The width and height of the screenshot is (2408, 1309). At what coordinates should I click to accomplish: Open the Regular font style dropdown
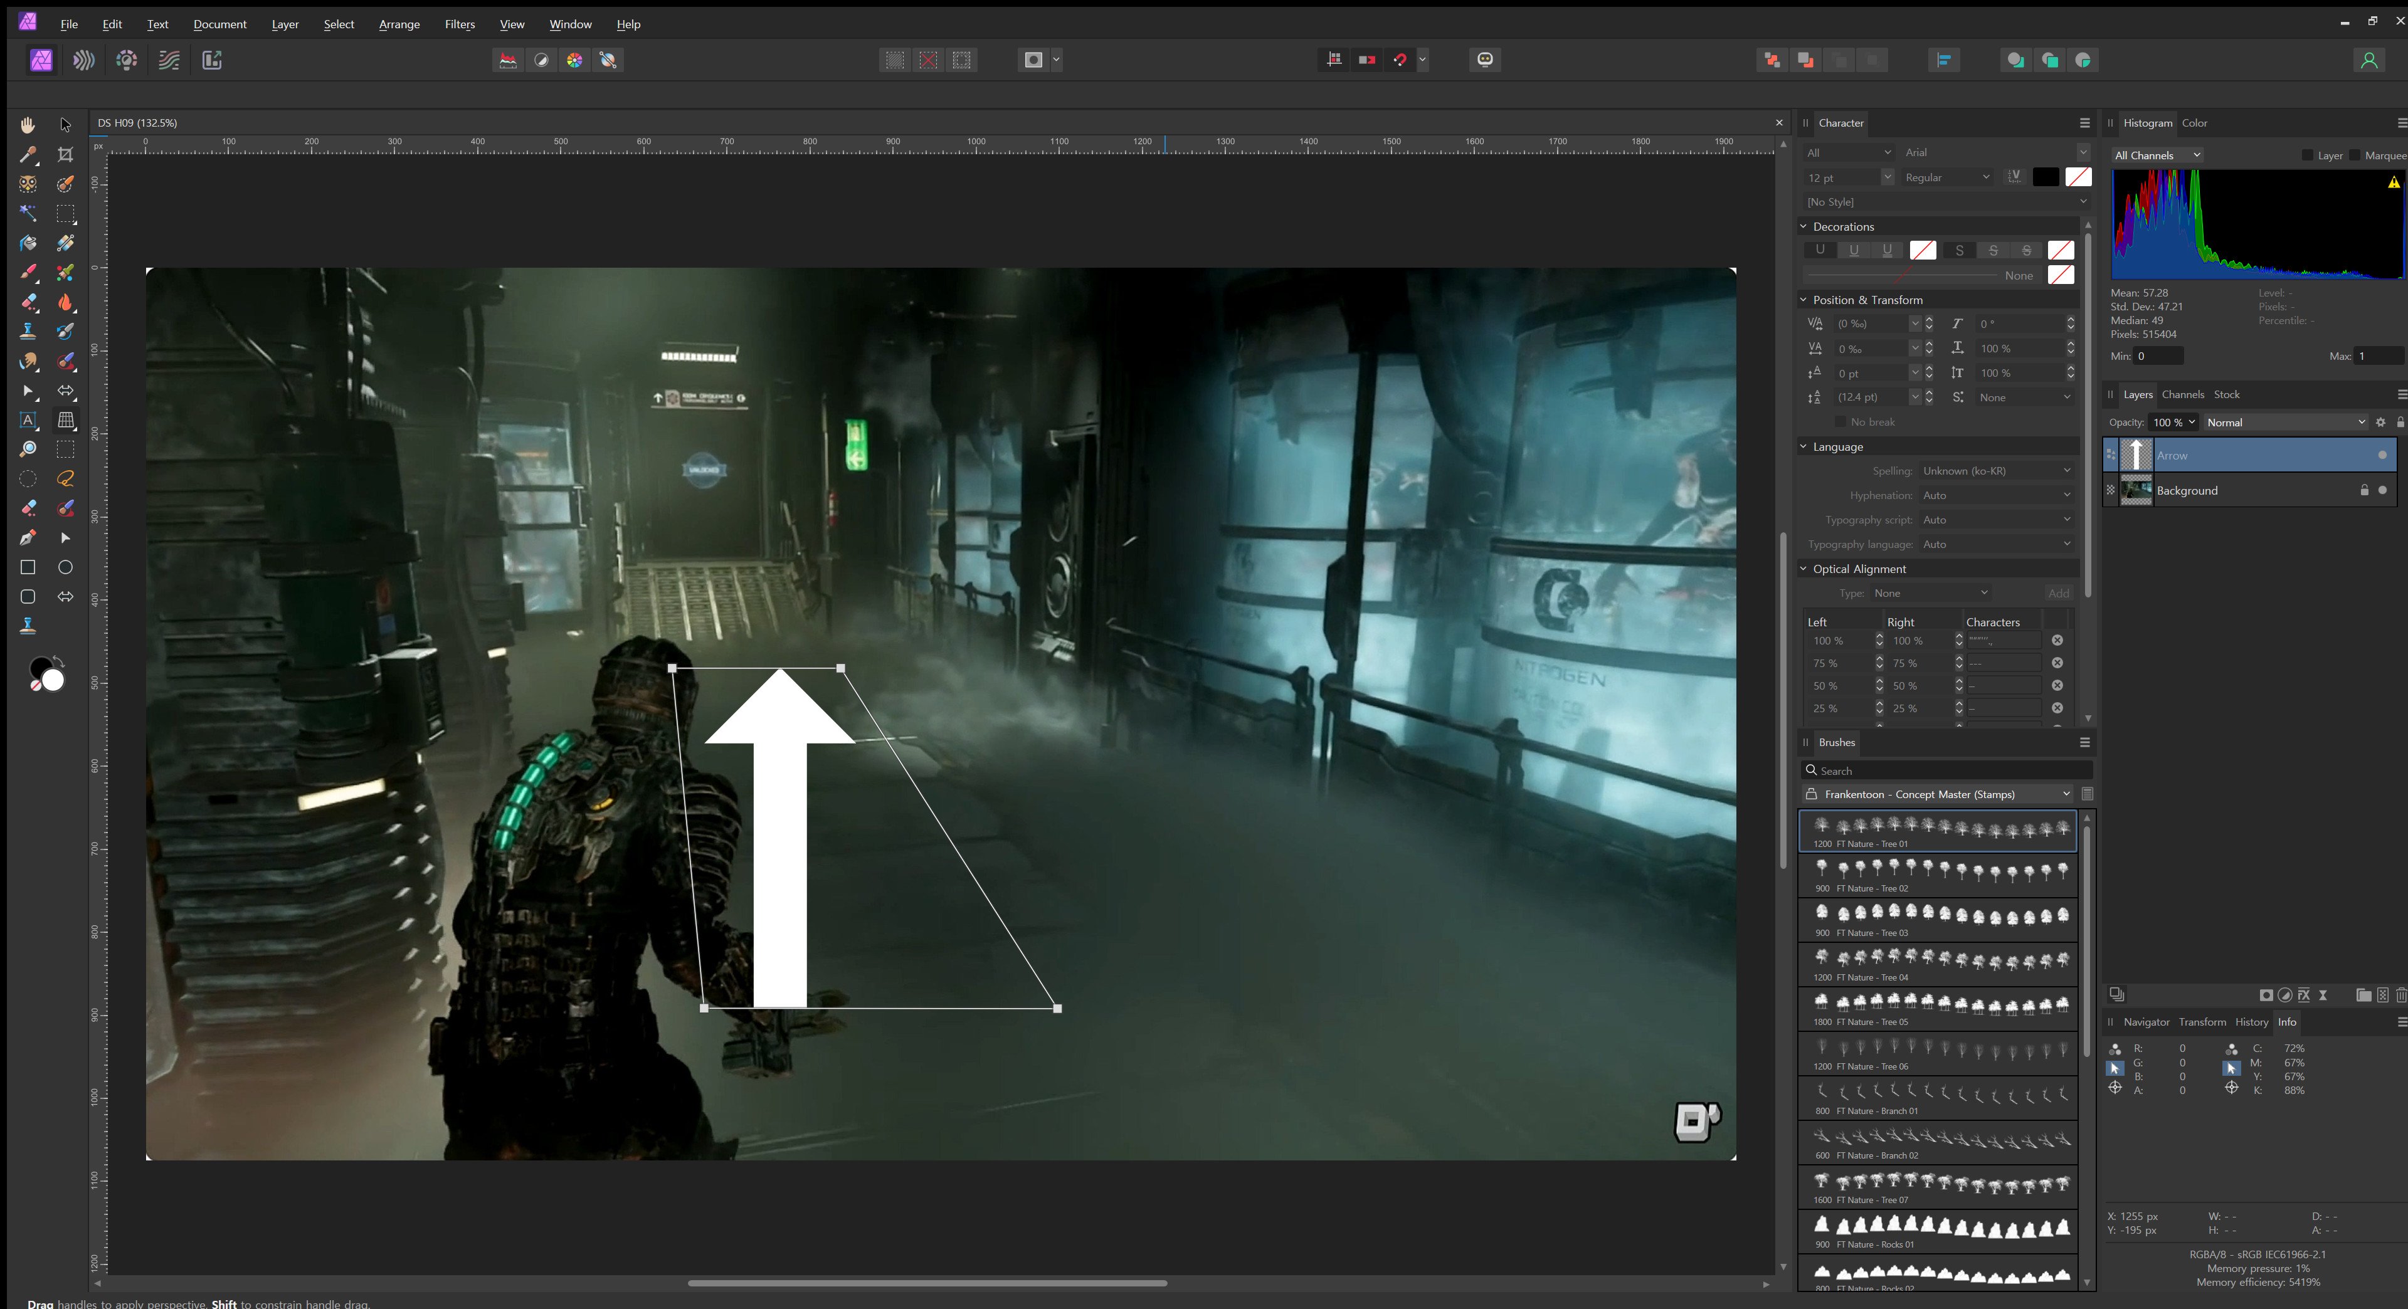tap(1947, 177)
